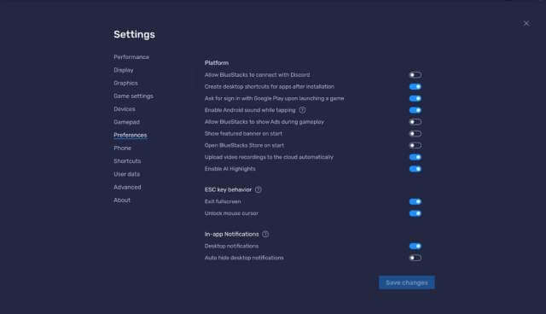Switch to Advanced settings
The height and width of the screenshot is (314, 546).
[127, 187]
